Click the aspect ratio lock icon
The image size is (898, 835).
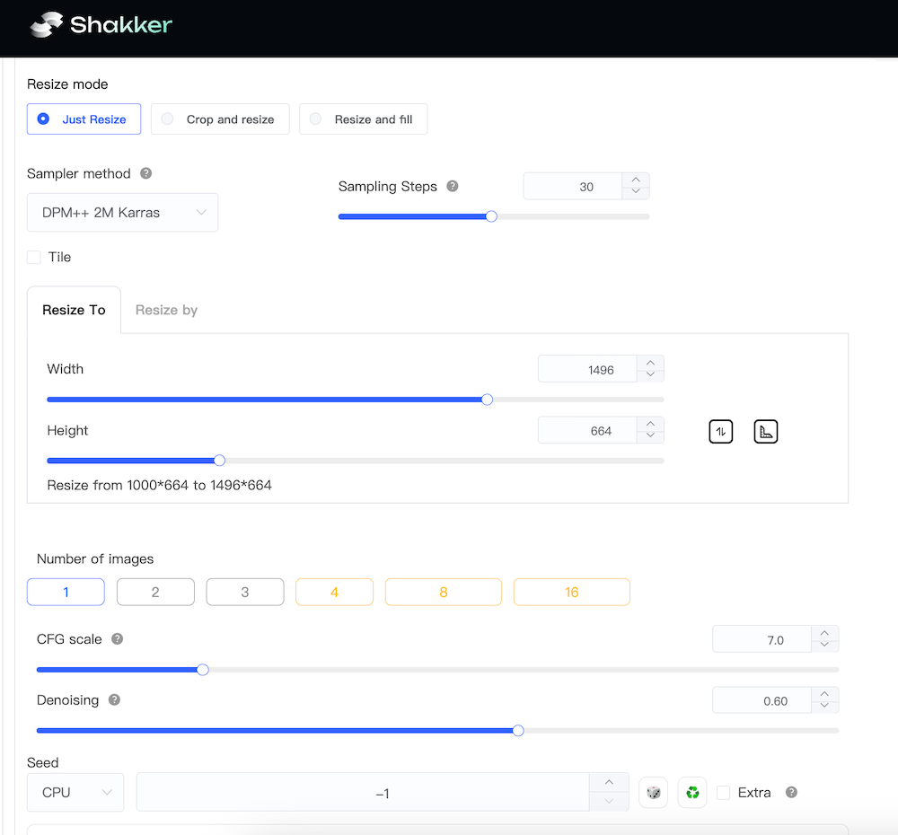tap(765, 432)
